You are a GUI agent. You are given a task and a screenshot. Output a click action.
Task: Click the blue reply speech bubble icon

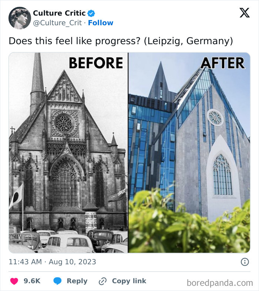(58, 281)
